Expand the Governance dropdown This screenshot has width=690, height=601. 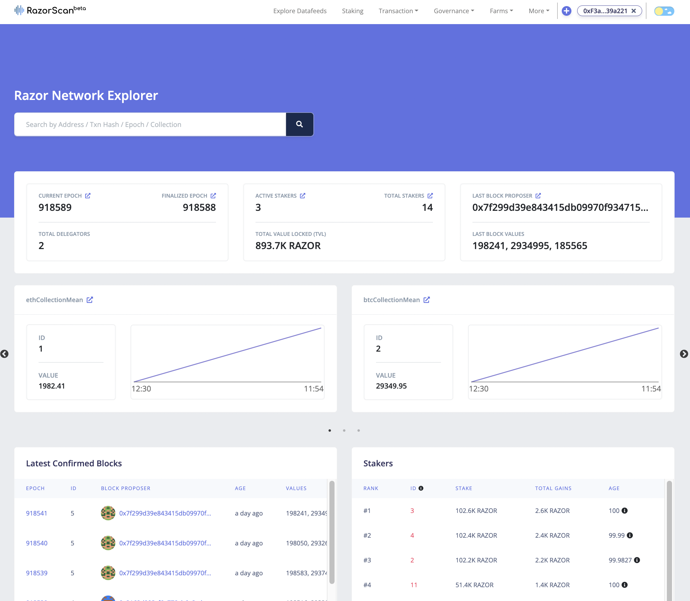tap(454, 11)
